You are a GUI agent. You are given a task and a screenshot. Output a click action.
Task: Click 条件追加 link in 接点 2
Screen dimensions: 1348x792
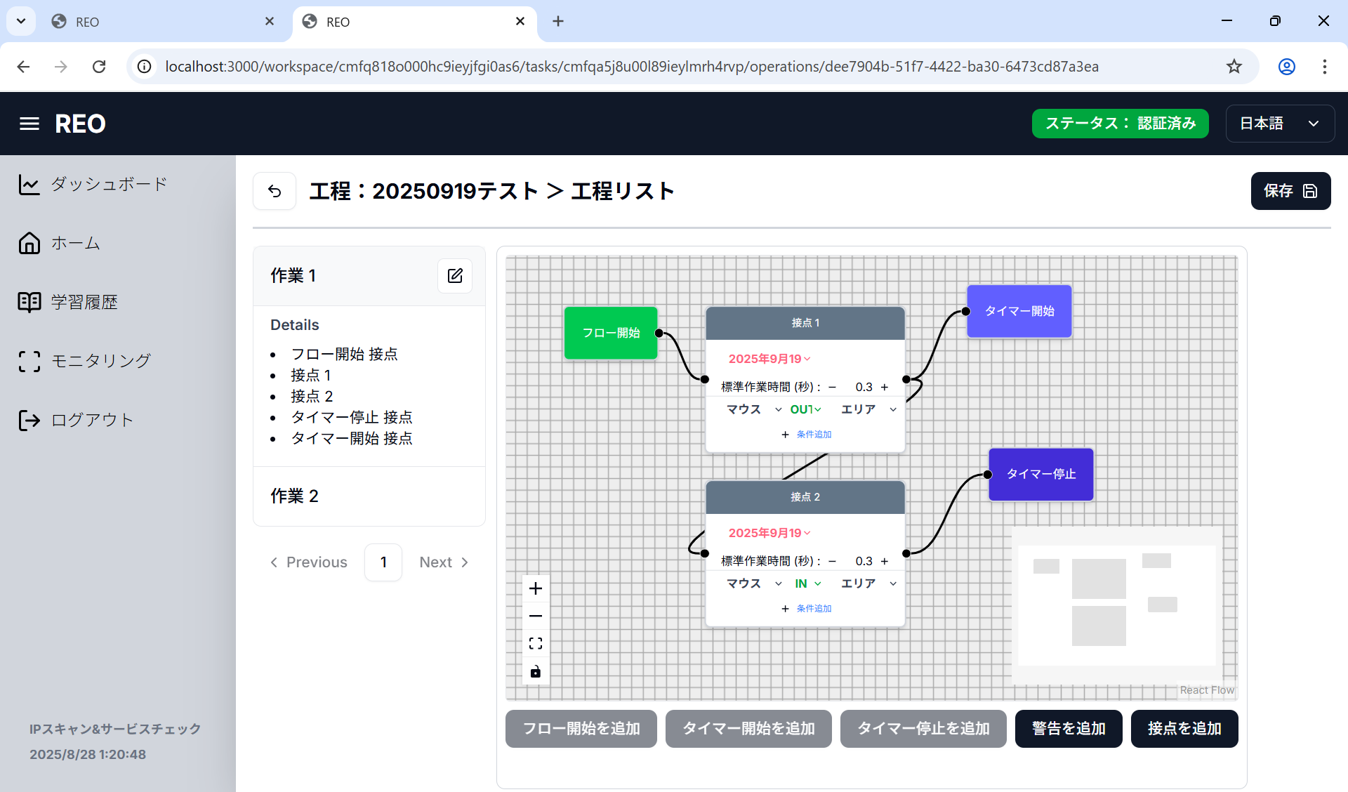pos(813,609)
